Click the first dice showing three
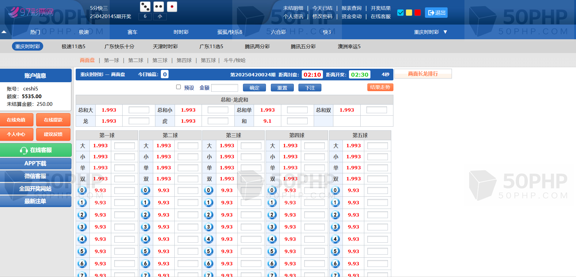576x277 pixels. [145, 7]
